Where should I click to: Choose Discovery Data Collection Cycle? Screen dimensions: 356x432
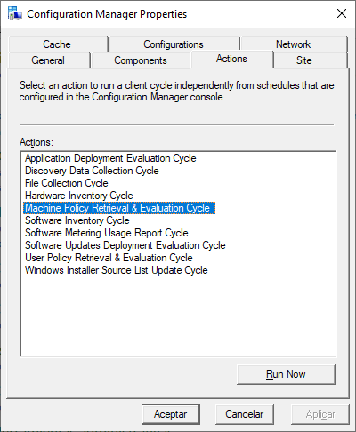click(92, 171)
